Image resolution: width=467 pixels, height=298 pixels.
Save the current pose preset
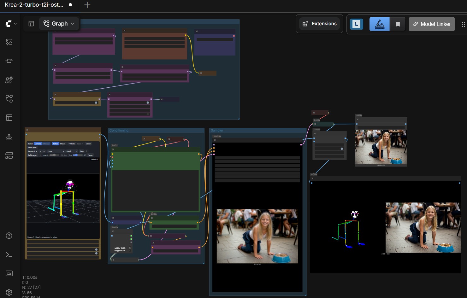[82, 151]
